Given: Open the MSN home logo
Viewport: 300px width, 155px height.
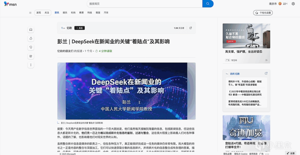Looking at the screenshot, I should point(10,4).
